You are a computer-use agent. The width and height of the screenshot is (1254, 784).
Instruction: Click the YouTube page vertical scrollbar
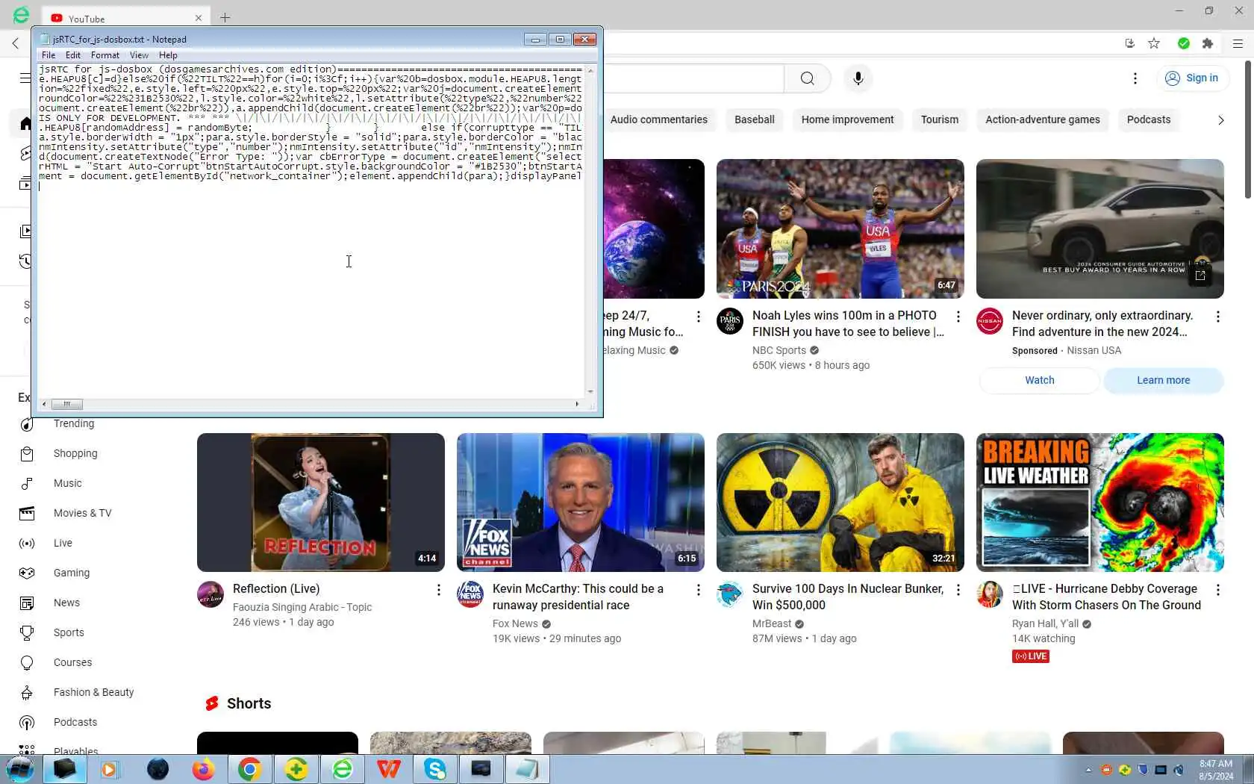click(1247, 131)
